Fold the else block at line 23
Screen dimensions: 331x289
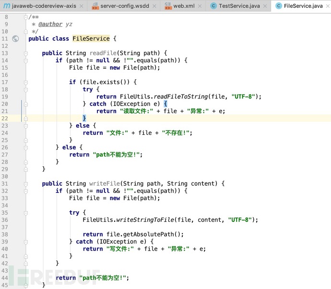tap(26, 126)
